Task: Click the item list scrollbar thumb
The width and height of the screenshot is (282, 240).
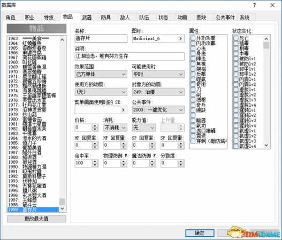Action: [x=62, y=202]
